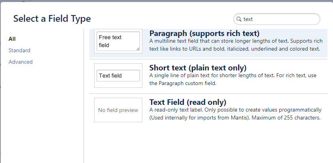Click the Text field preview input box
Screen dimensions: 333x163
pos(118,76)
